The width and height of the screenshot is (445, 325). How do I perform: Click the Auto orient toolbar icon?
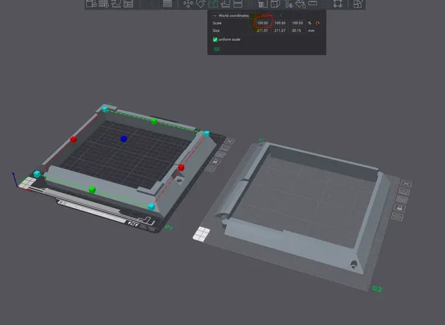click(116, 3)
